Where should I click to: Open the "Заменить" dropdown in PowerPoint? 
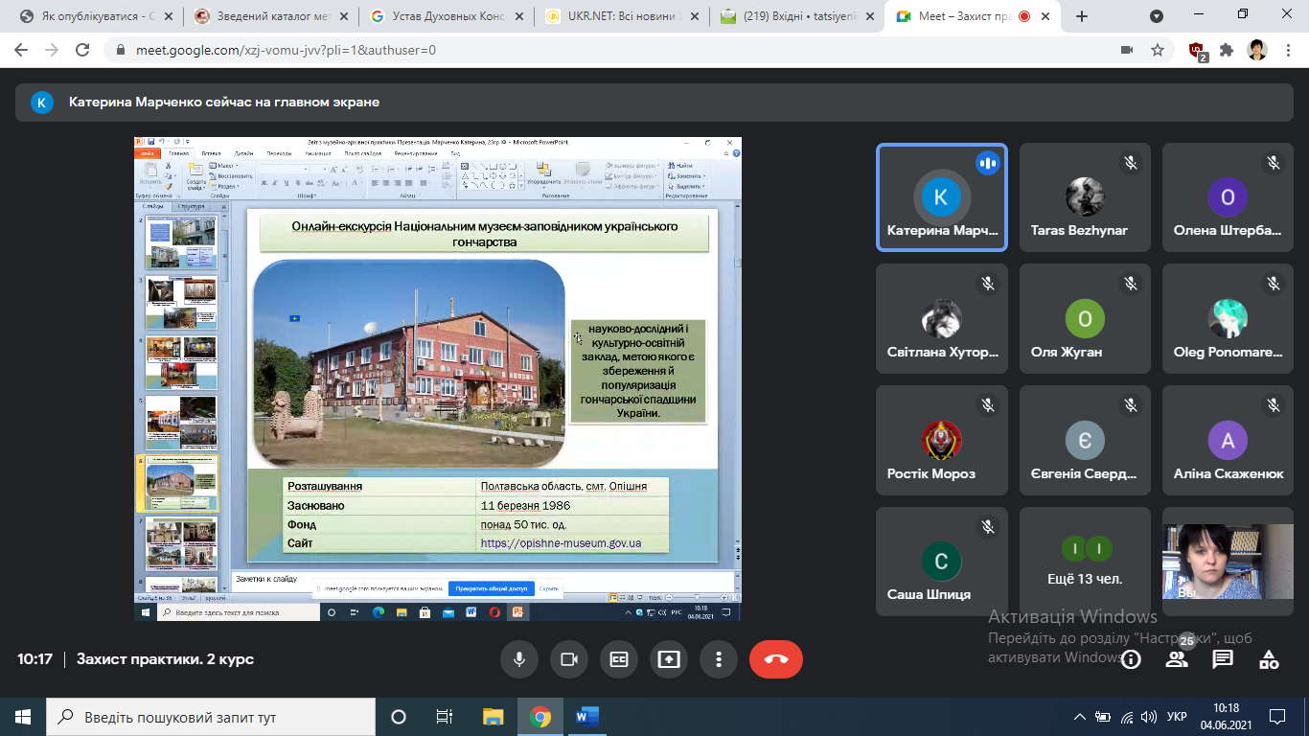[x=687, y=176]
